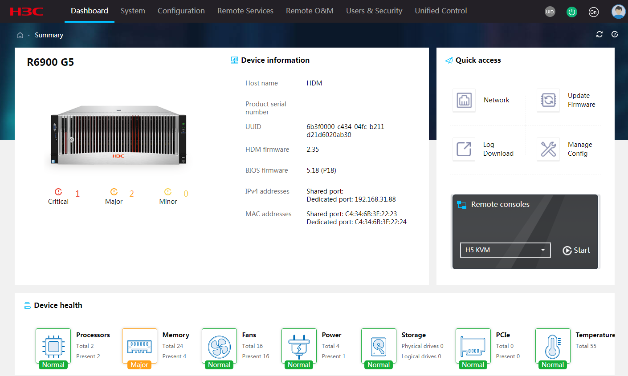Start the remote console

tap(576, 250)
